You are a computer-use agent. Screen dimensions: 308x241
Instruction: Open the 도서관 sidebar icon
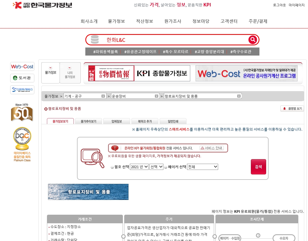(22, 78)
